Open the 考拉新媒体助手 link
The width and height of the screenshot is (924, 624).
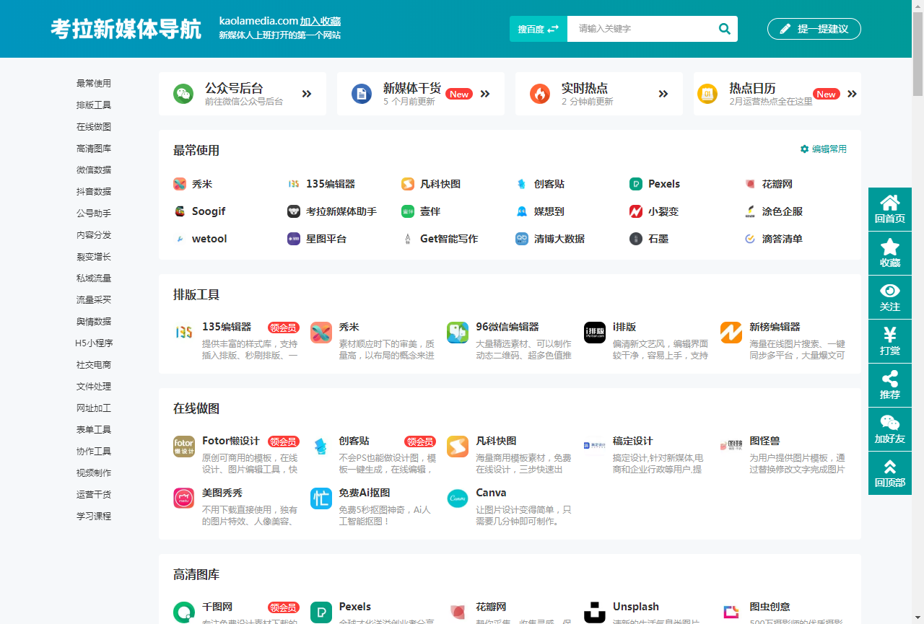tap(341, 211)
